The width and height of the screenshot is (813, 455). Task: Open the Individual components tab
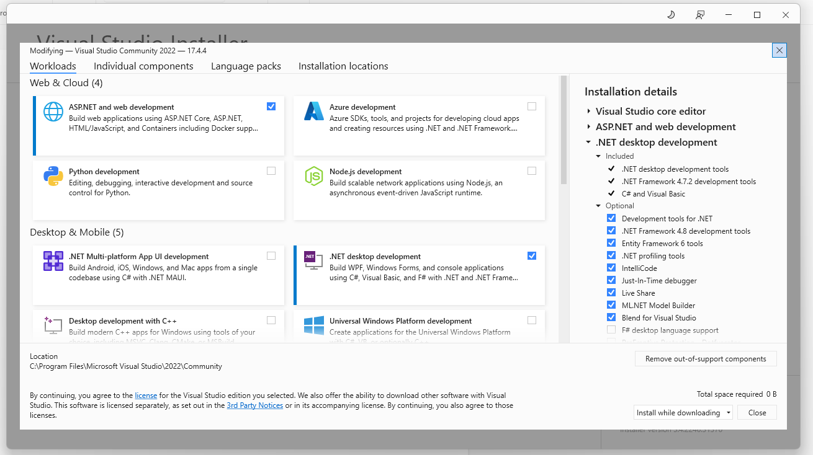click(x=143, y=66)
